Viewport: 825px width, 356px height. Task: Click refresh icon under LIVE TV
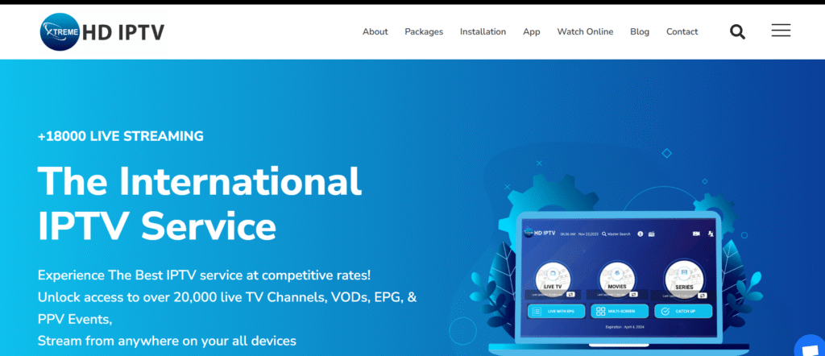[x=570, y=295]
